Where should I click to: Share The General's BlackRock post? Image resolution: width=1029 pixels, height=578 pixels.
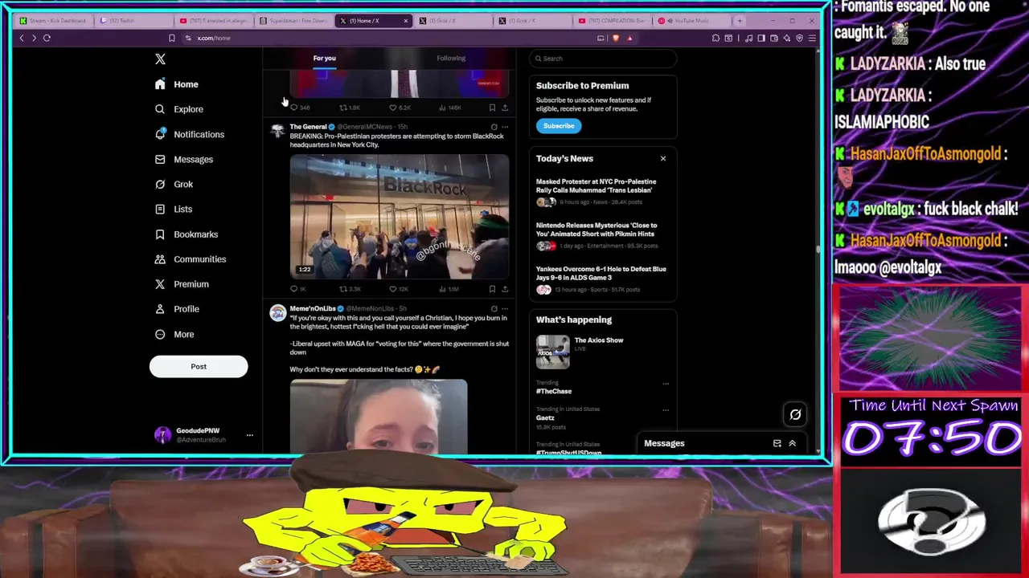tap(505, 289)
